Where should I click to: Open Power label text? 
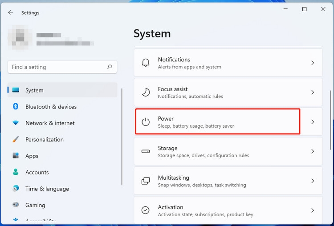pos(166,118)
